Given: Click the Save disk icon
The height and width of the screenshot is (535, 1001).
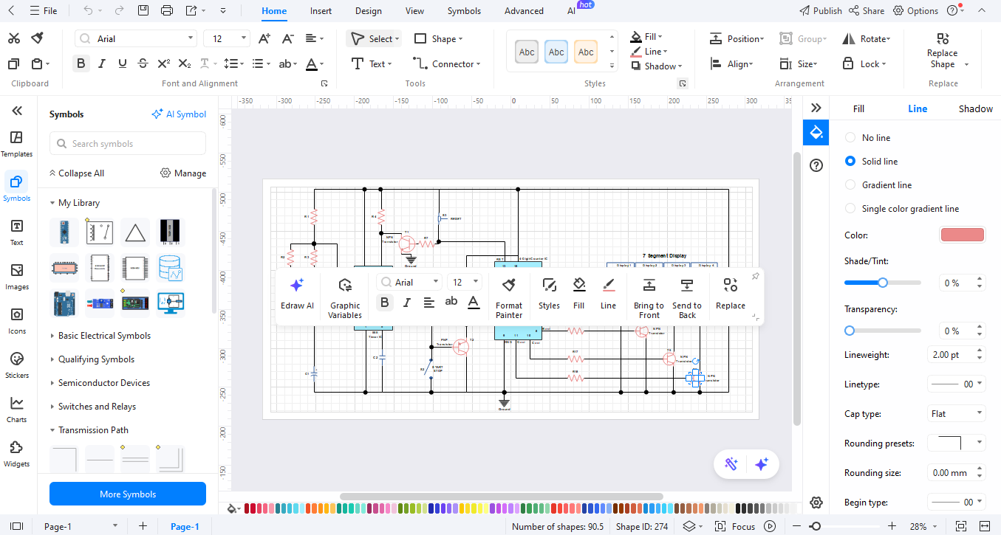Looking at the screenshot, I should click(x=143, y=10).
